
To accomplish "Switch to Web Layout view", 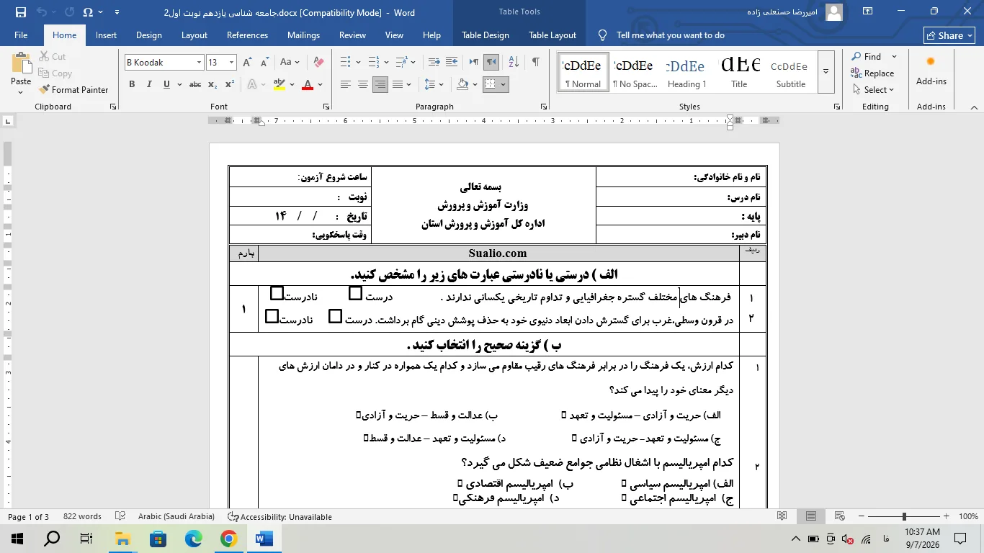I will (x=840, y=516).
